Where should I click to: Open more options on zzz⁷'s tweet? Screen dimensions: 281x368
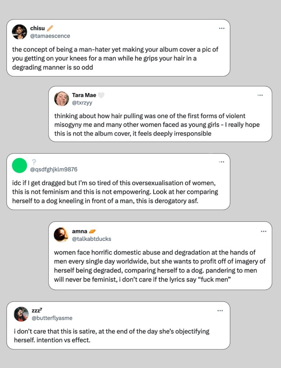(220, 310)
